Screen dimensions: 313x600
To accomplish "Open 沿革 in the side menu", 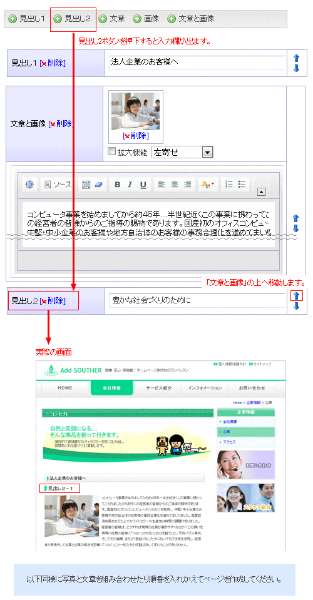I will [x=245, y=432].
